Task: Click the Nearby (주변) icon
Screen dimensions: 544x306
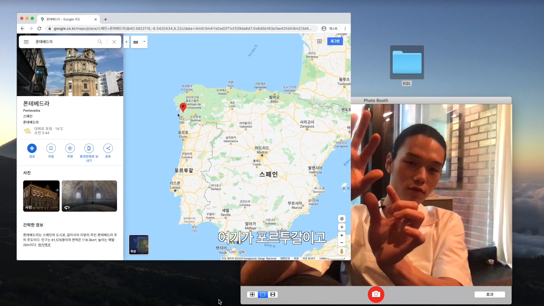Action: tap(70, 148)
